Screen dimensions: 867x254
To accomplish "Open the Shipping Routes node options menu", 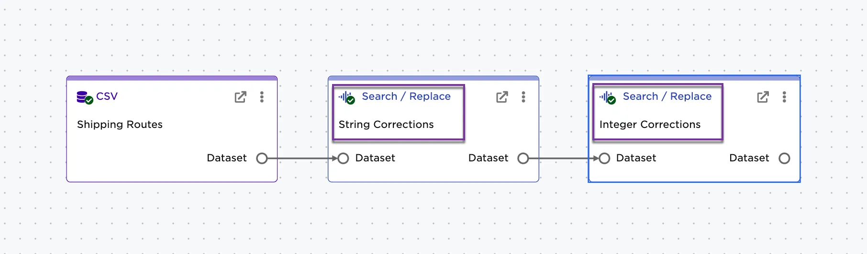I will click(x=262, y=97).
